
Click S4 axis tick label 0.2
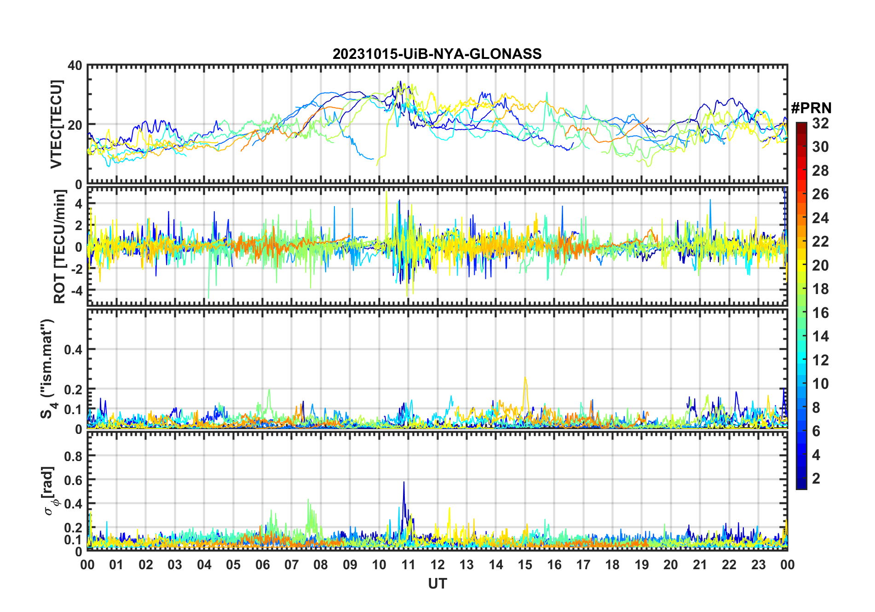point(73,389)
